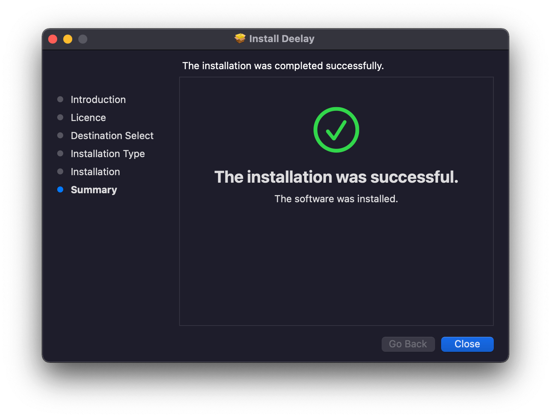
Task: Open the Installation Type step
Action: (x=108, y=154)
